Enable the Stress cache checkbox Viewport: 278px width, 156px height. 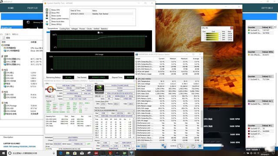50,16
